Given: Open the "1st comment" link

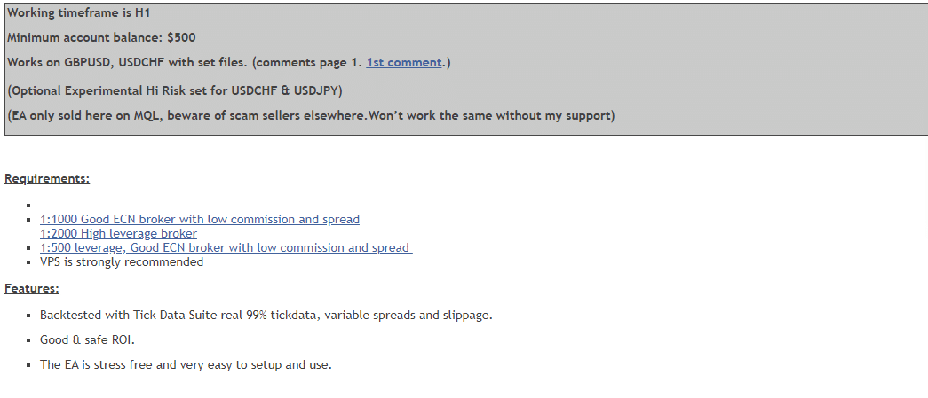Looking at the screenshot, I should (404, 63).
